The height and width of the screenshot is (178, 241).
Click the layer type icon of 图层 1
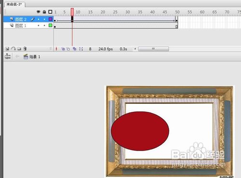coord(12,26)
